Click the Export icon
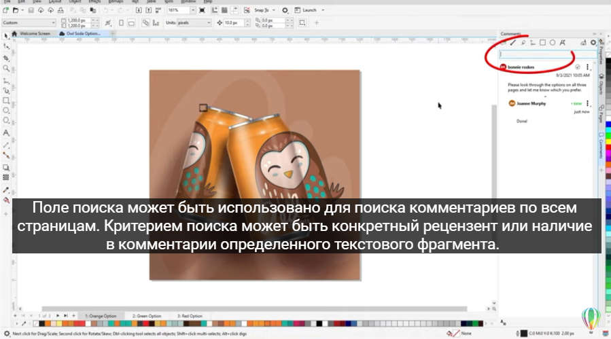611x339 pixels. [148, 10]
